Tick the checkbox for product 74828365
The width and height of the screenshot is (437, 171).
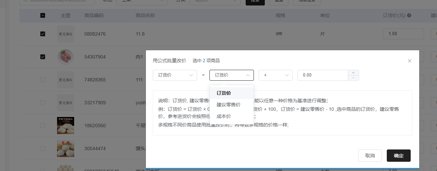[43, 80]
